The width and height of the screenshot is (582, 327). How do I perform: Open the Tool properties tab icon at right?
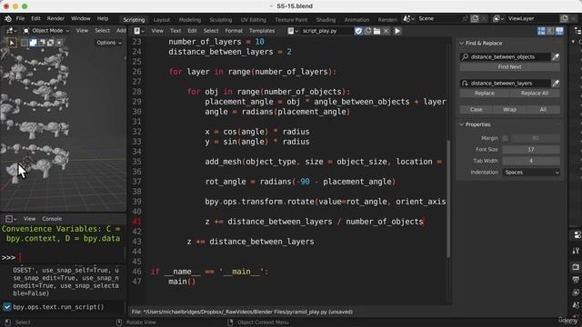coord(576,251)
